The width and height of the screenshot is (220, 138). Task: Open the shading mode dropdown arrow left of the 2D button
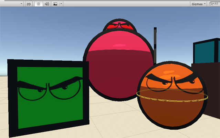point(21,4)
